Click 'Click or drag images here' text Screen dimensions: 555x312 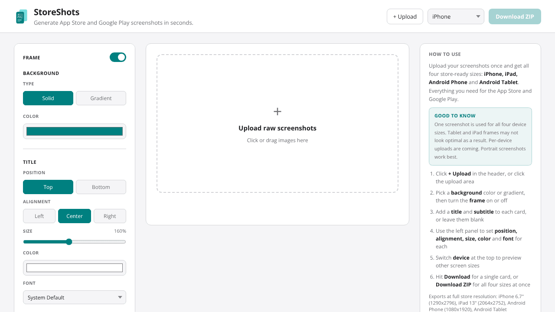coord(277,140)
